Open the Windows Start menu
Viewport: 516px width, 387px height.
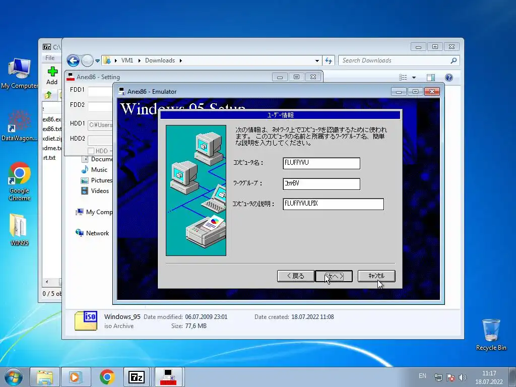pyautogui.click(x=14, y=377)
